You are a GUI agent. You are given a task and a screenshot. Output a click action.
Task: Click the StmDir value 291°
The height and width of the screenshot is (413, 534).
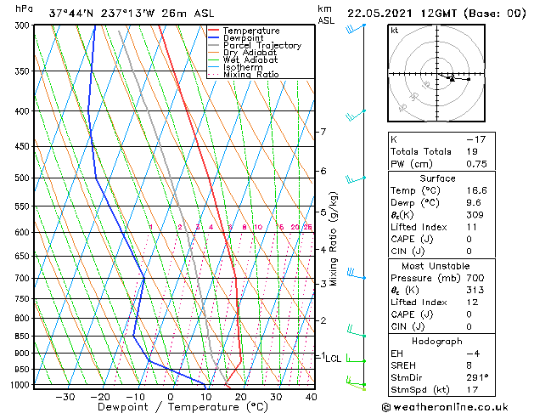pos(477,377)
